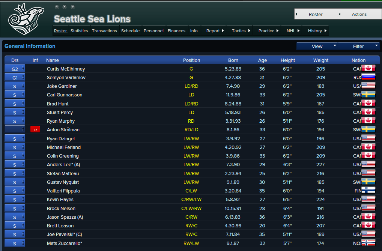Click Sweden flag in Carl Gunnarsson row
The image size is (382, 251).
[368, 95]
